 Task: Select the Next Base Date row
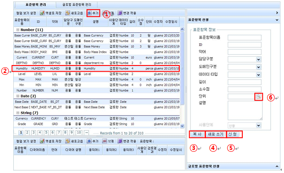[x=97, y=107]
